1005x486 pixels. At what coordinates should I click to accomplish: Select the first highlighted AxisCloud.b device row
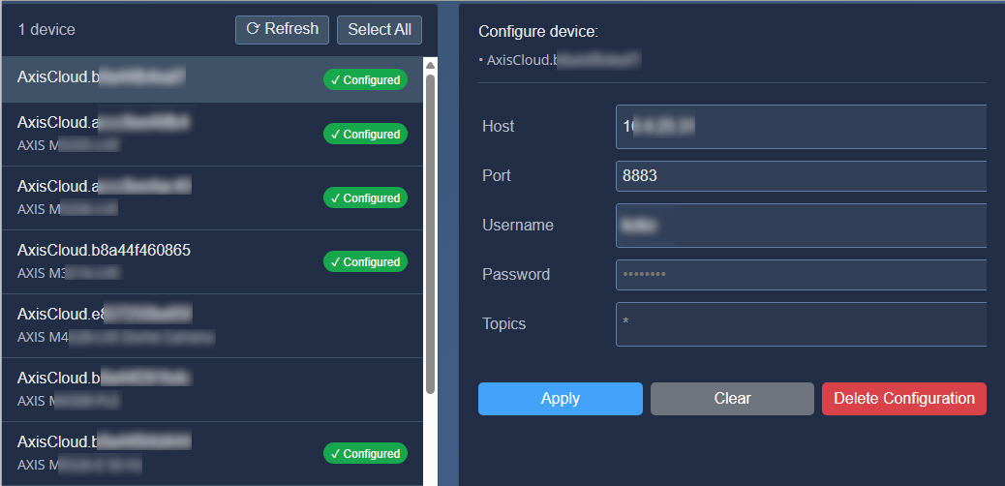[x=212, y=79]
